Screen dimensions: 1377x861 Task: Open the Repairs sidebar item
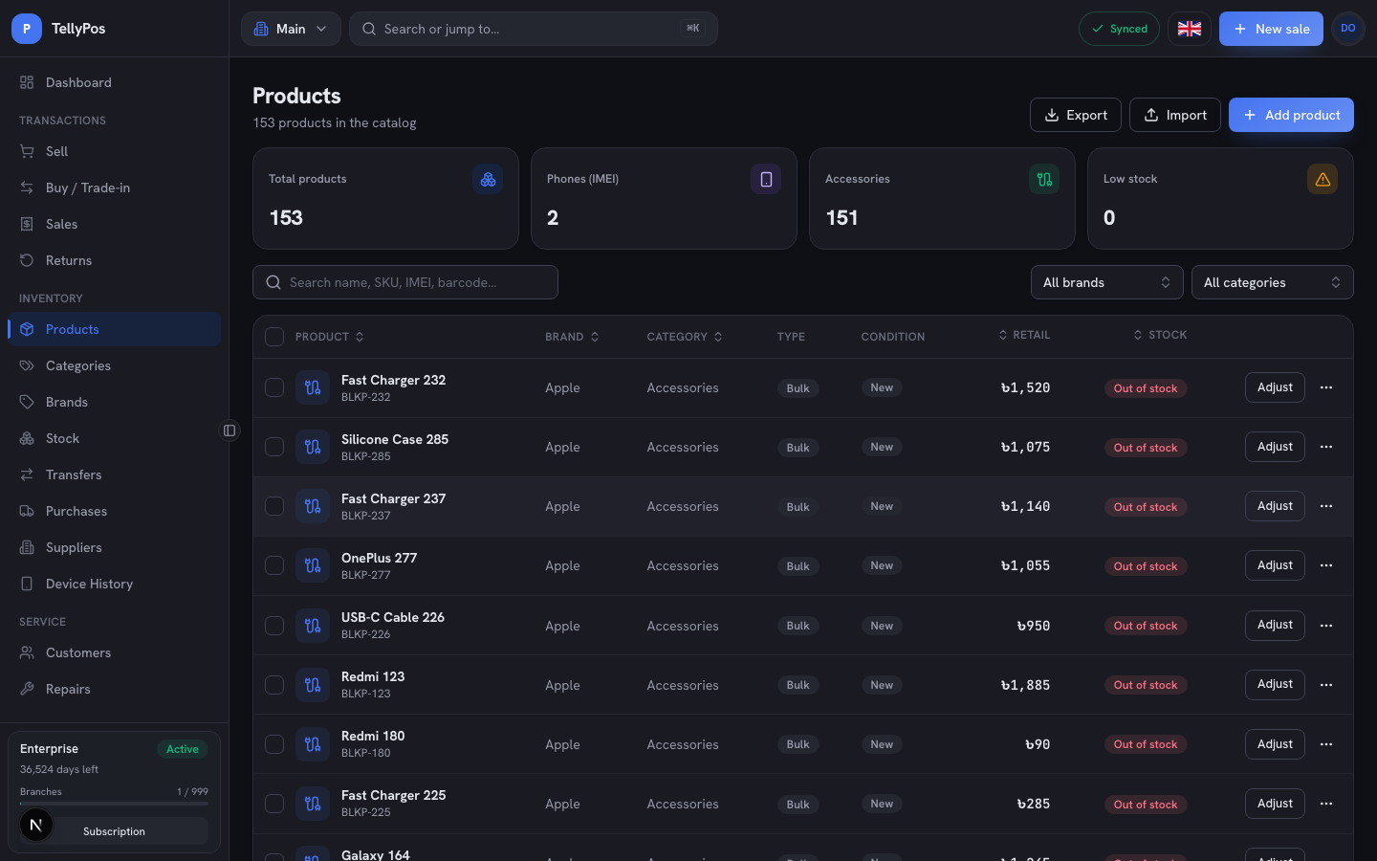pos(114,689)
